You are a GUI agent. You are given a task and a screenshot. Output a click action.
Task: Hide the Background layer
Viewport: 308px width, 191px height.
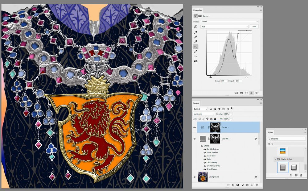(x=195, y=177)
